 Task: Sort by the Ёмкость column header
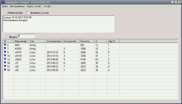coord(86,41)
